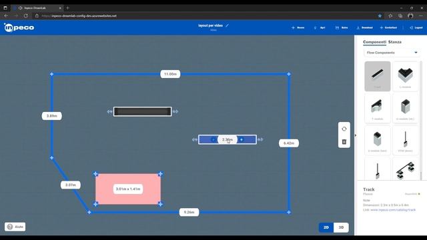
Task: Click the 9.26m bottom wall dimension label
Action: (189, 212)
